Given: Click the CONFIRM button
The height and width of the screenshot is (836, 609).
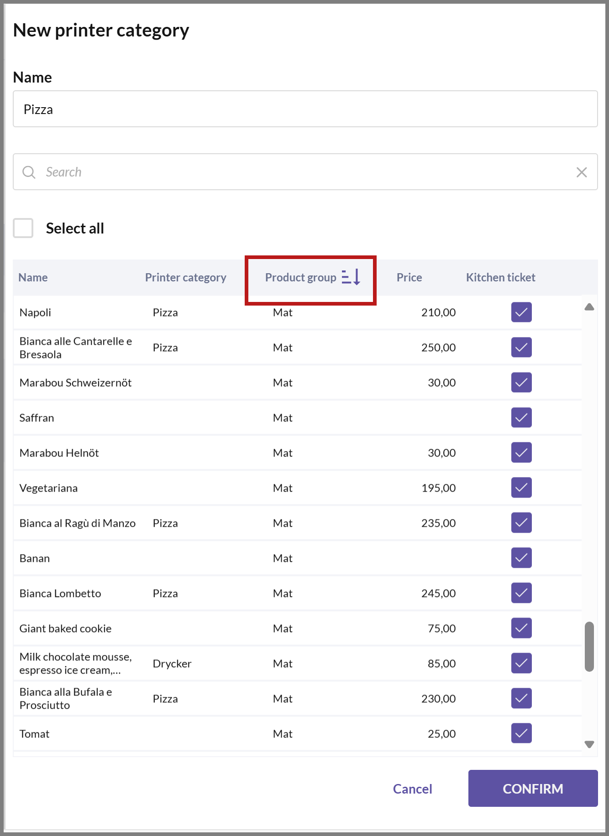Looking at the screenshot, I should click(533, 788).
